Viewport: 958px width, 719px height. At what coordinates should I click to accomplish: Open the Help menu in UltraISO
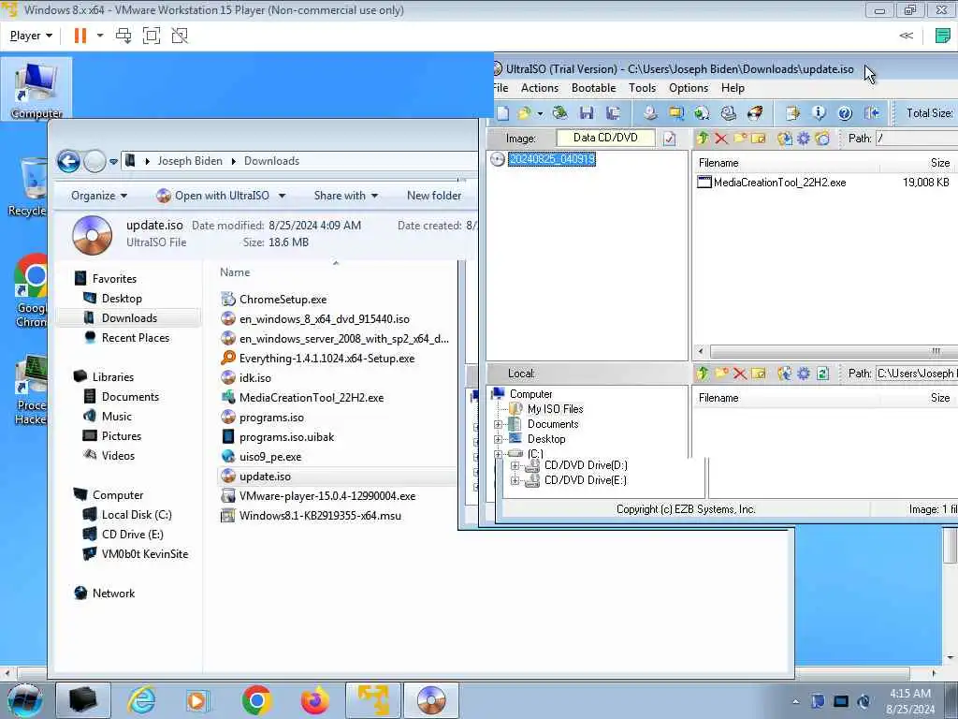pyautogui.click(x=733, y=88)
